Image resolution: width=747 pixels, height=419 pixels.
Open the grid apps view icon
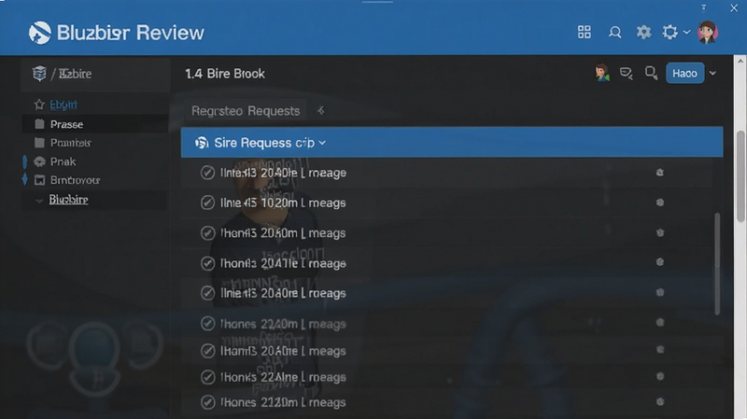585,33
